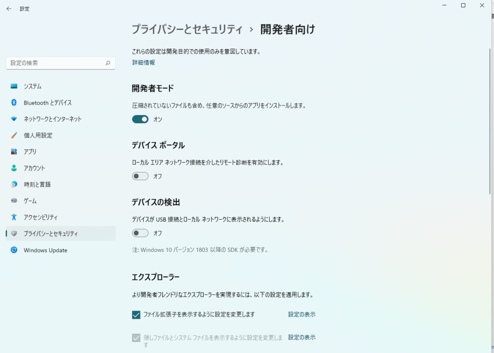Click the Bluetooth icon in sidebar
The image size is (494, 353).
tap(14, 103)
